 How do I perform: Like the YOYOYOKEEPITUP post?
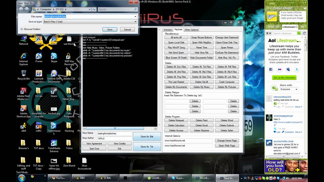click(276, 132)
